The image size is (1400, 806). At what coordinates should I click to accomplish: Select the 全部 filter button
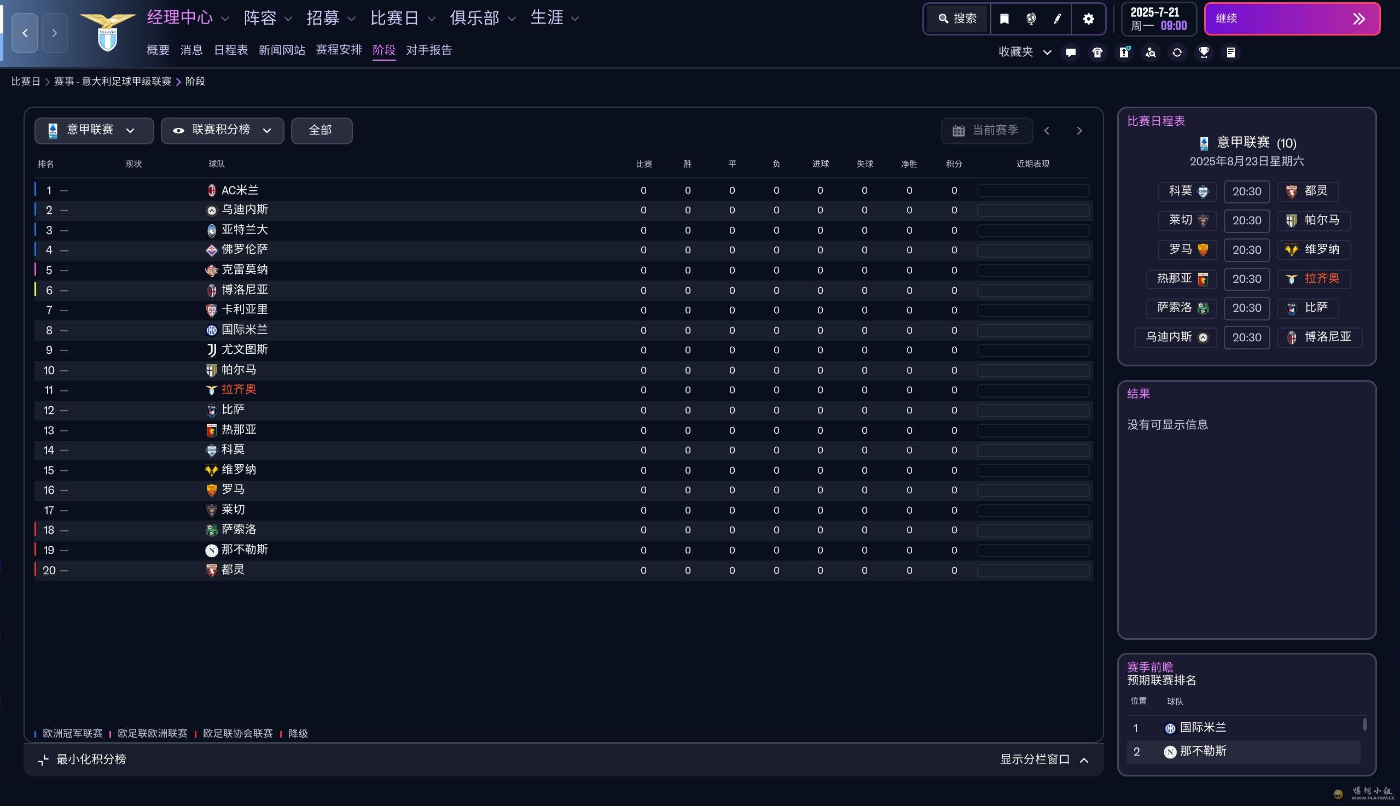coord(321,130)
